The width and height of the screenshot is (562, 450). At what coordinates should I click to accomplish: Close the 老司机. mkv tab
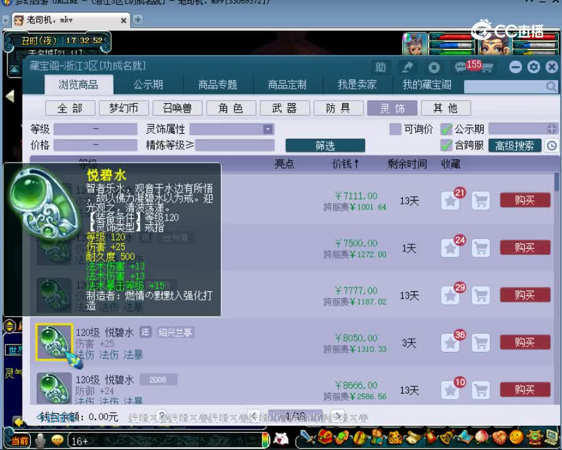[123, 21]
